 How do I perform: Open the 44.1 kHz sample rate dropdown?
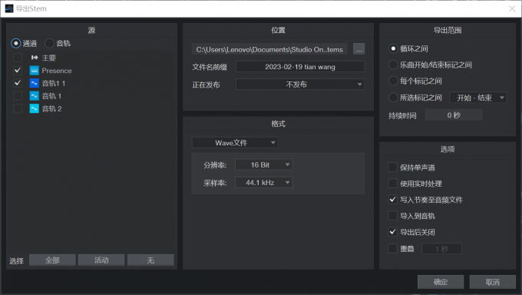click(x=263, y=183)
